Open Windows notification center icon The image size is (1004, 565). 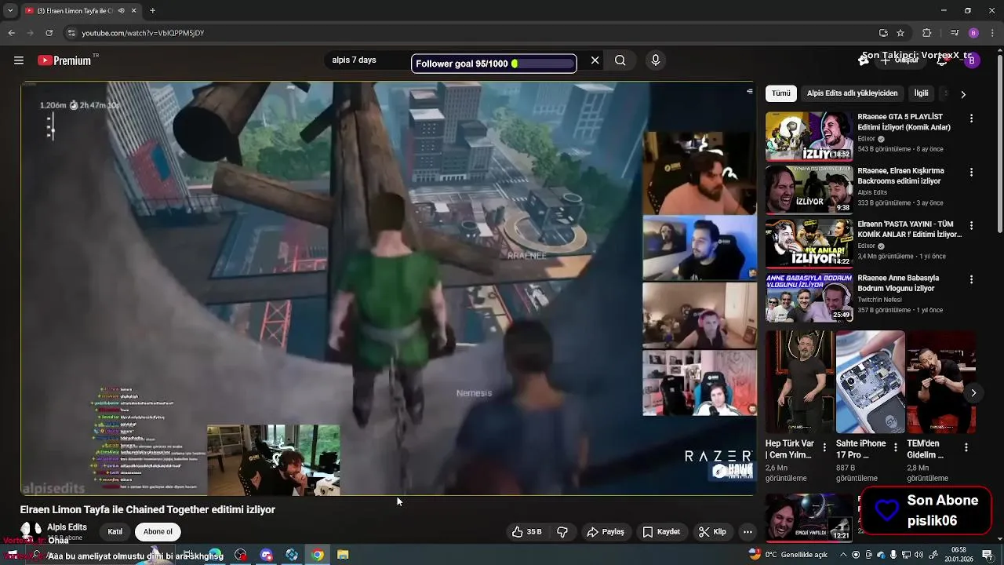[988, 555]
